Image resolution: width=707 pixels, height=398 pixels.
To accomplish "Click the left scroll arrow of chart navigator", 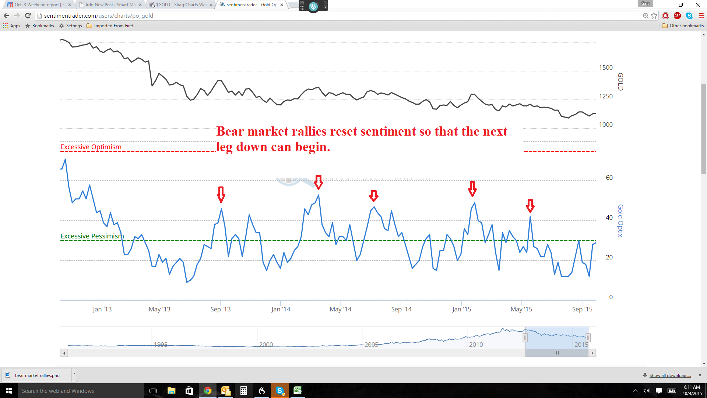I will [64, 353].
